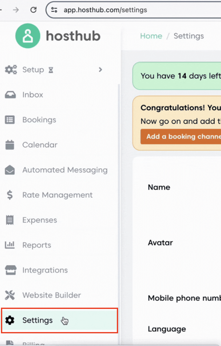This screenshot has width=221, height=346.
Task: Open the Inbox tray icon
Action: [x=10, y=95]
